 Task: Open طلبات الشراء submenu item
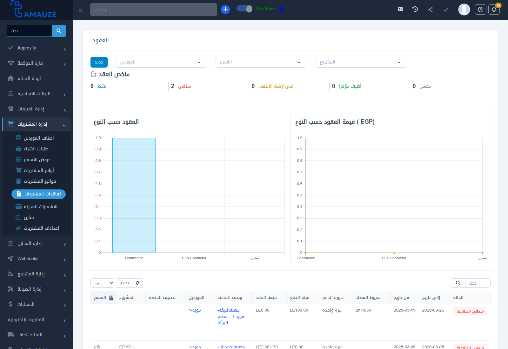click(37, 149)
